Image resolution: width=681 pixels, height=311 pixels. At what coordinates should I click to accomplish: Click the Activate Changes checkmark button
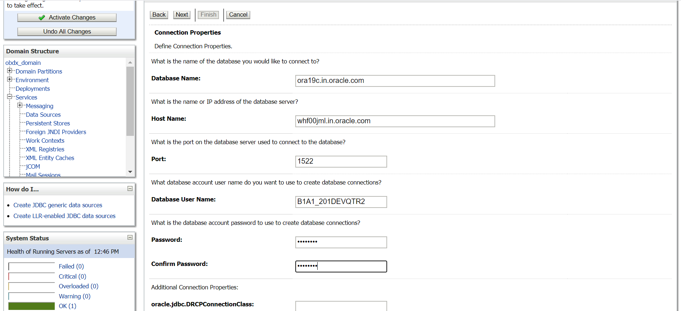(x=67, y=18)
